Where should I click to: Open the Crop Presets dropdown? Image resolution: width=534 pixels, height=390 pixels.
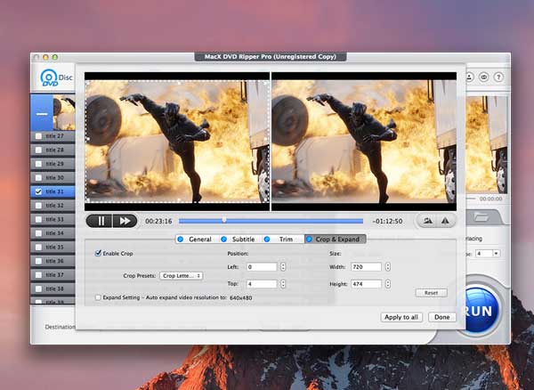point(182,275)
